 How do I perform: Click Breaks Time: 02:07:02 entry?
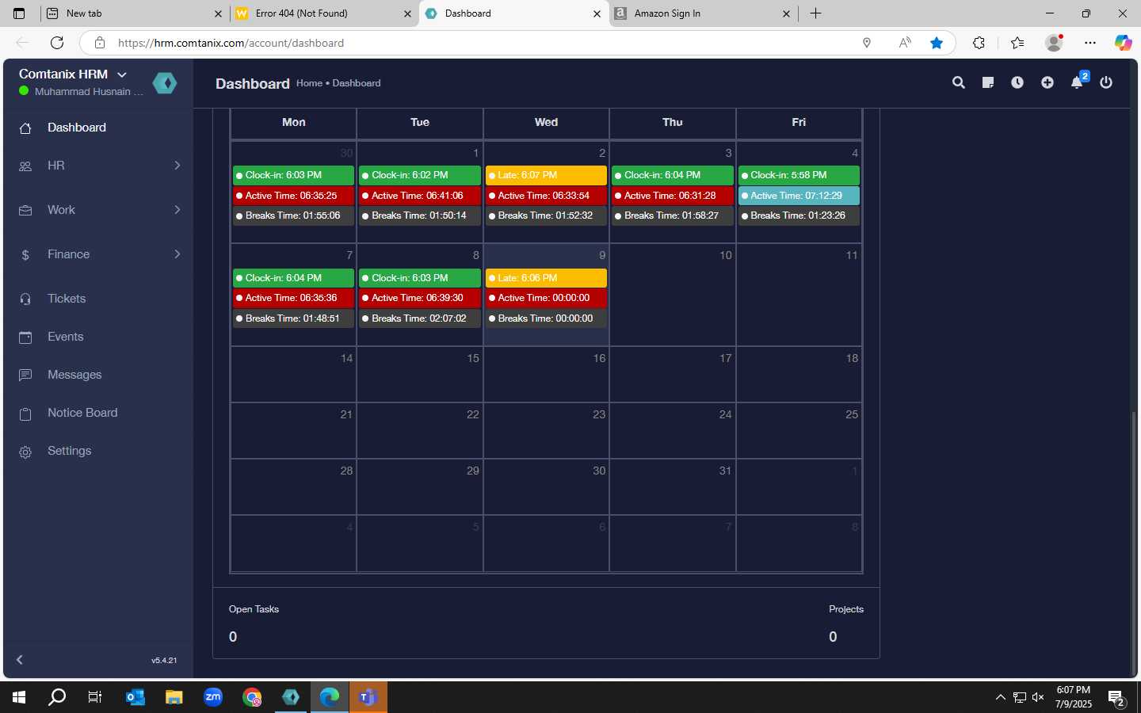click(x=420, y=318)
